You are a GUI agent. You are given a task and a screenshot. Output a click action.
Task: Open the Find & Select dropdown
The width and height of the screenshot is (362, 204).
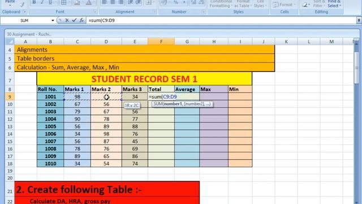[334, 4]
